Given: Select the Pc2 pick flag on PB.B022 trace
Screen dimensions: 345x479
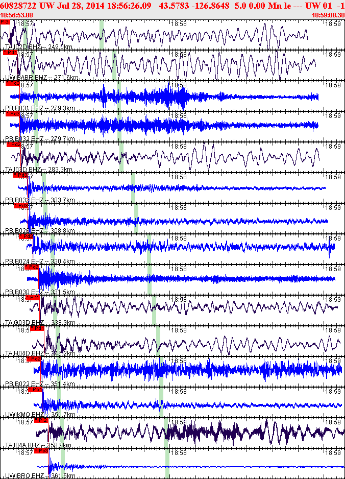Looking at the screenshot, I should click(x=34, y=358).
